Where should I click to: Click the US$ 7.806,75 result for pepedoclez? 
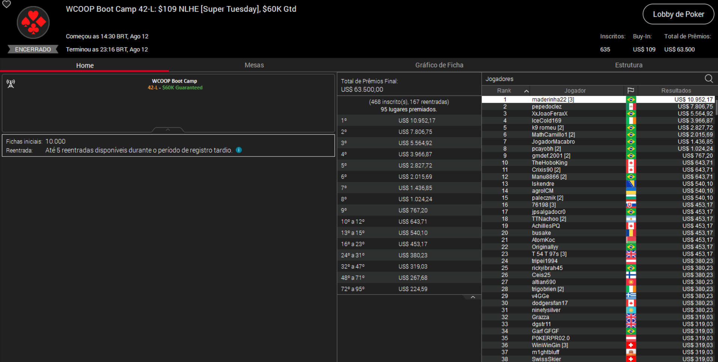tap(695, 107)
